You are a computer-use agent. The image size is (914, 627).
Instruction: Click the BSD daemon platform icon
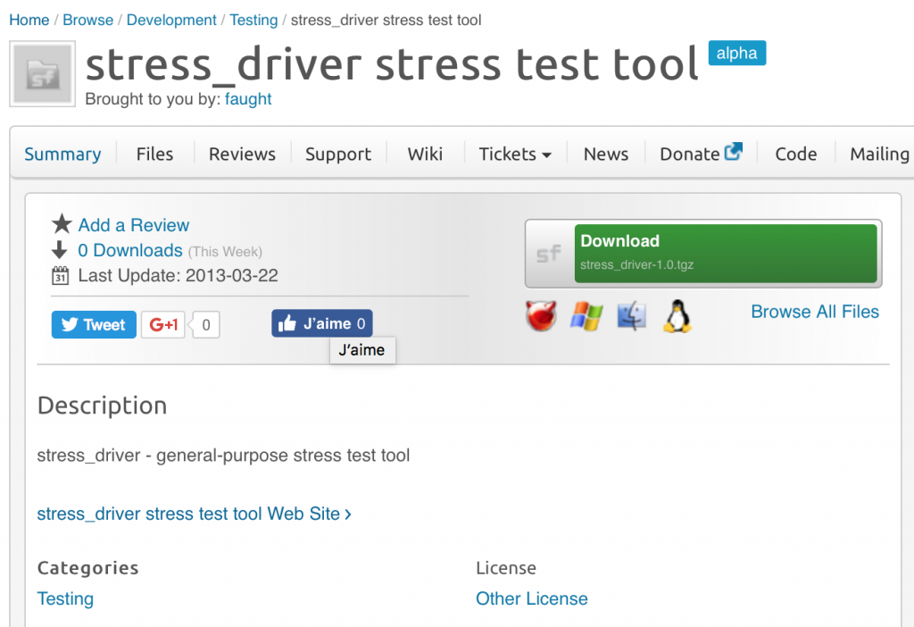click(541, 315)
